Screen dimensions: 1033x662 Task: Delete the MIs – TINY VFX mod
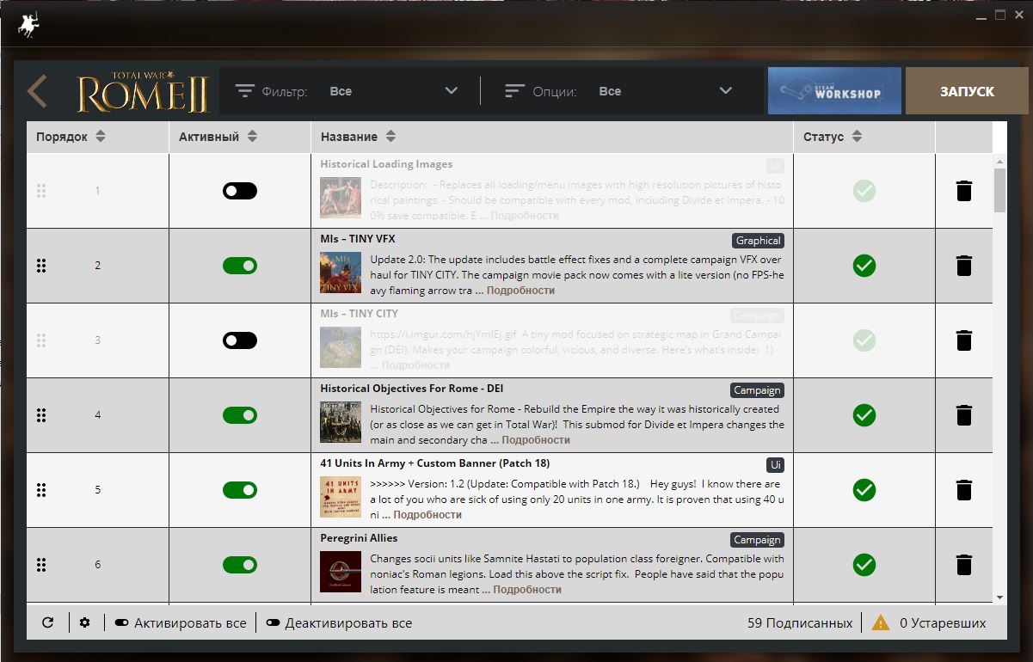pyautogui.click(x=964, y=265)
